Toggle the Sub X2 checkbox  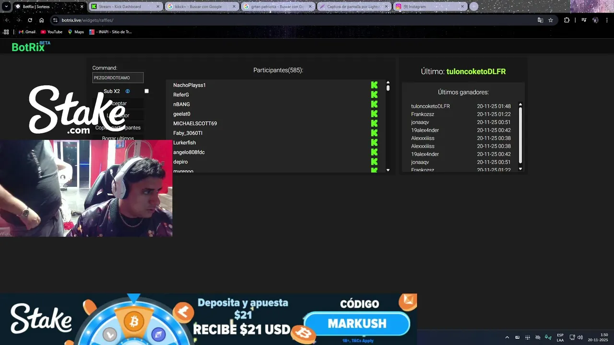(146, 91)
